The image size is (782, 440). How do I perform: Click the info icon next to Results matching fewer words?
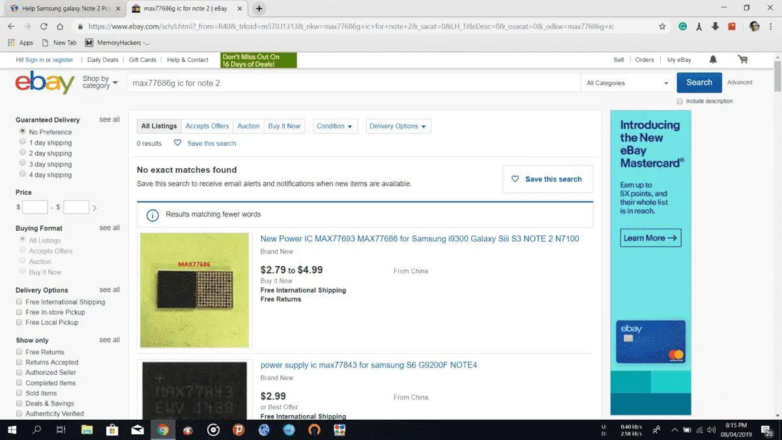pos(152,215)
